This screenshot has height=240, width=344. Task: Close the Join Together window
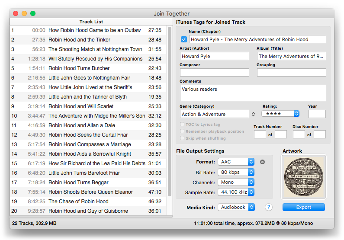coord(16,13)
